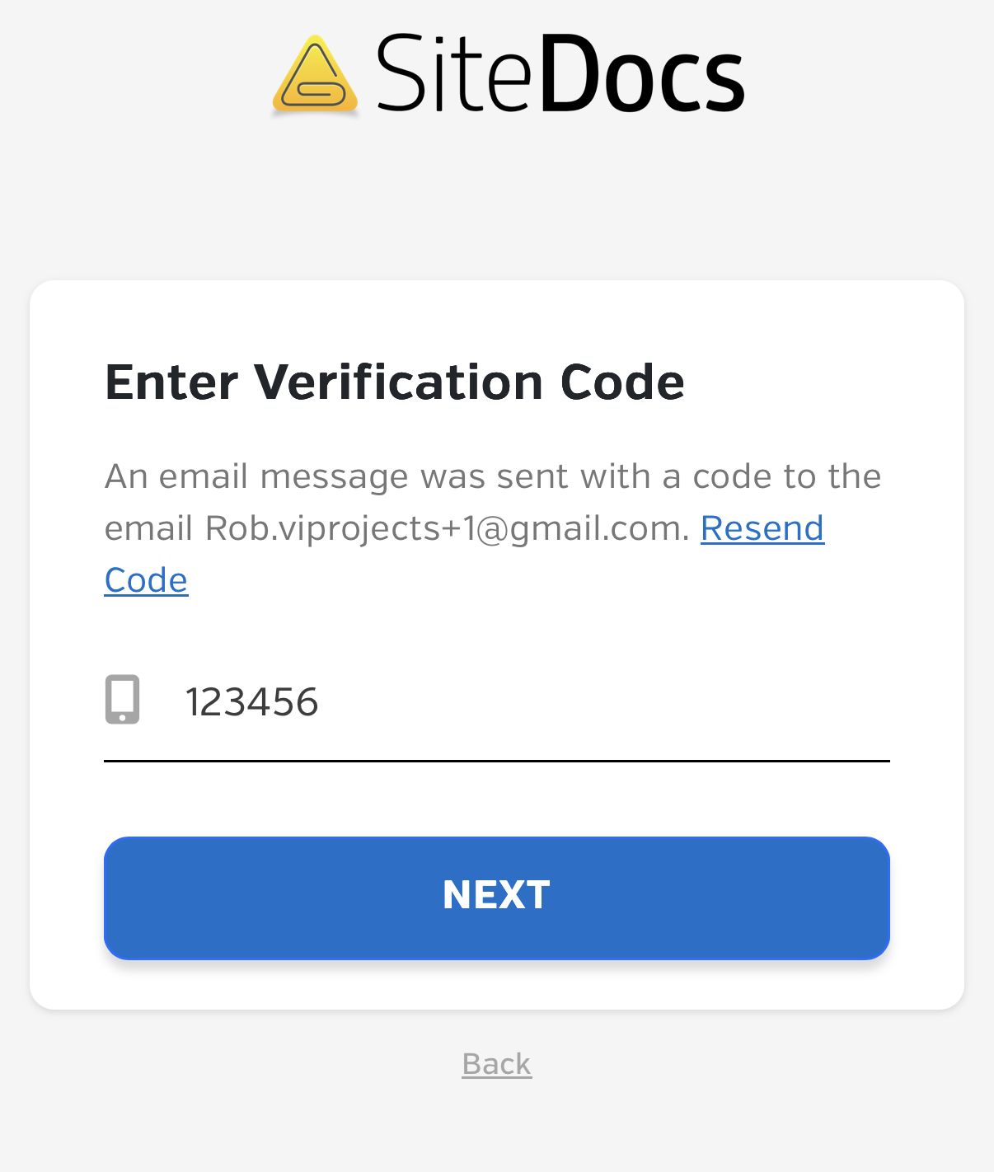994x1172 pixels.
Task: Click the 123456 digits in the code field
Action: click(x=251, y=702)
